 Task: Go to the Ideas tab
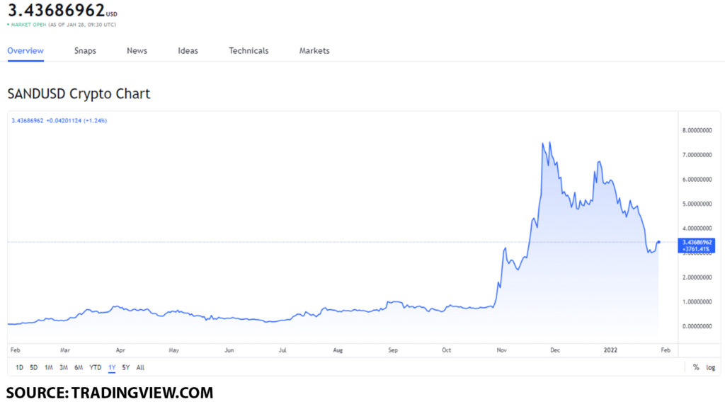pyautogui.click(x=188, y=51)
